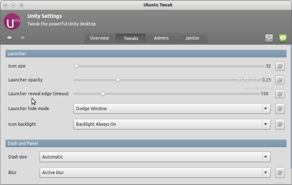Click the vertical scrollbar on the right
292x185 pixels.
[x=291, y=106]
